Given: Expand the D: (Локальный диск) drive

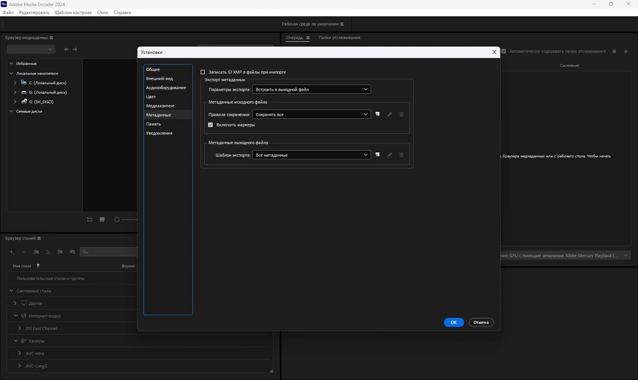Looking at the screenshot, I should pos(15,92).
